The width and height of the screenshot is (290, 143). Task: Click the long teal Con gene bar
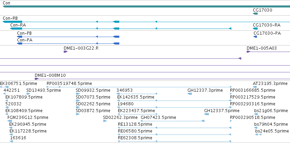coord(146,6)
